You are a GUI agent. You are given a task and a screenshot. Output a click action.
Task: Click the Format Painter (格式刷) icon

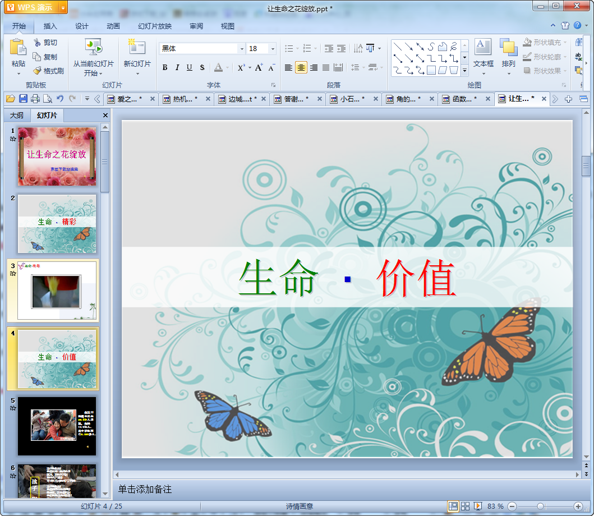[x=37, y=71]
